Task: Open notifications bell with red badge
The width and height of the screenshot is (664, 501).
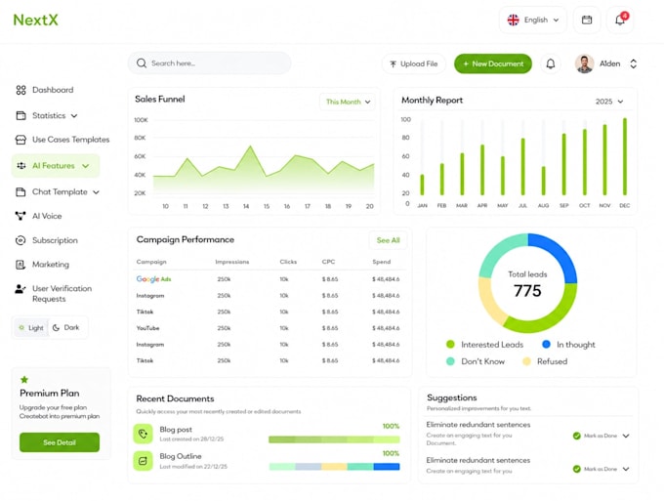Action: point(620,20)
